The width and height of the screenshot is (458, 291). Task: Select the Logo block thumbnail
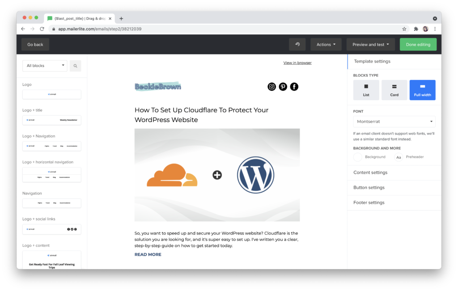(x=52, y=94)
